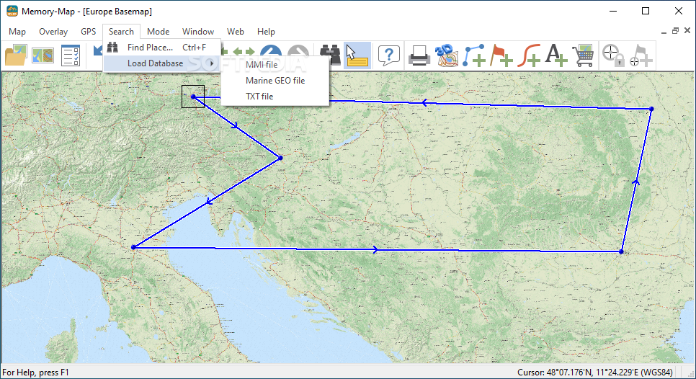Select route waypoint inside the black box
Image resolution: width=696 pixels, height=379 pixels.
click(193, 97)
